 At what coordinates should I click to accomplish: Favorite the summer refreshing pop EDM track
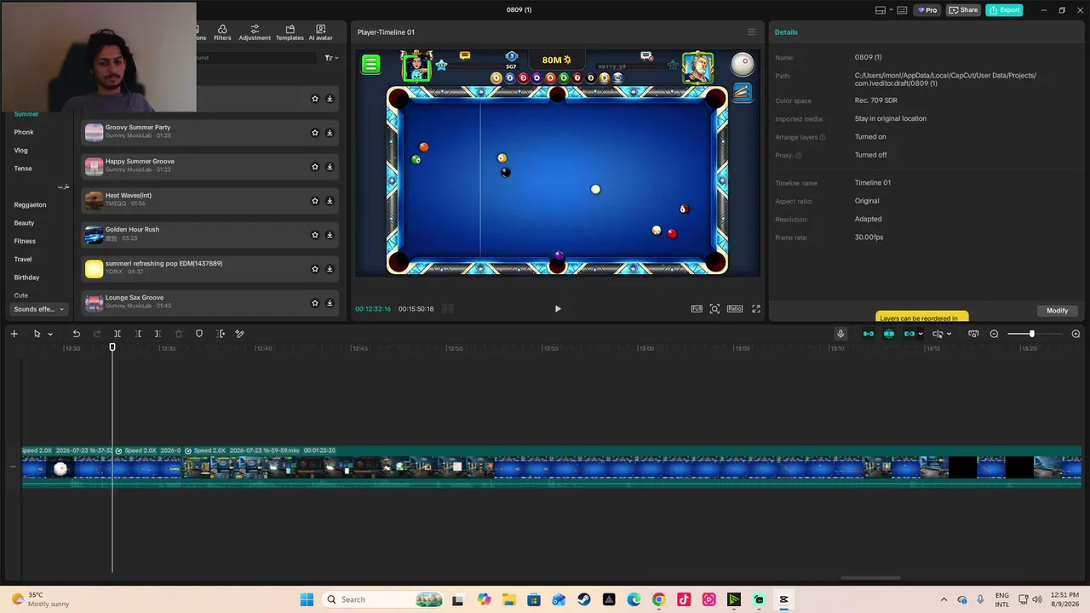315,269
